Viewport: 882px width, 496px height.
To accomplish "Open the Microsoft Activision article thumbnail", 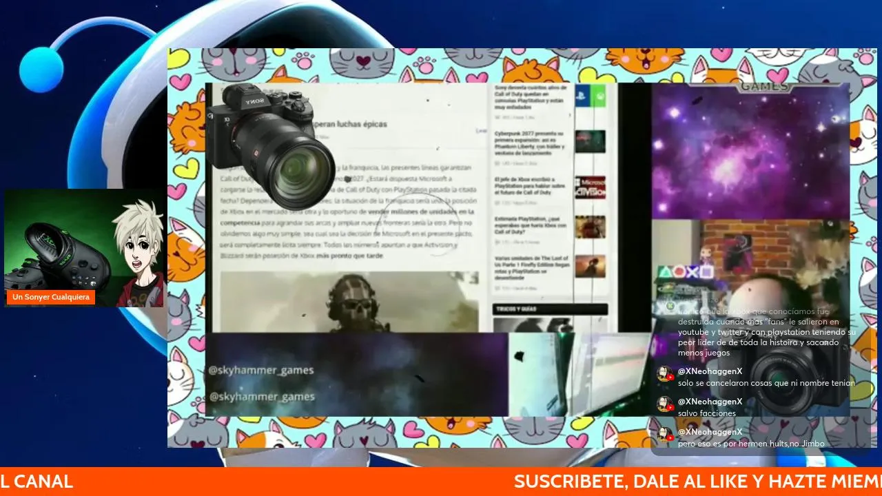I will tap(591, 187).
